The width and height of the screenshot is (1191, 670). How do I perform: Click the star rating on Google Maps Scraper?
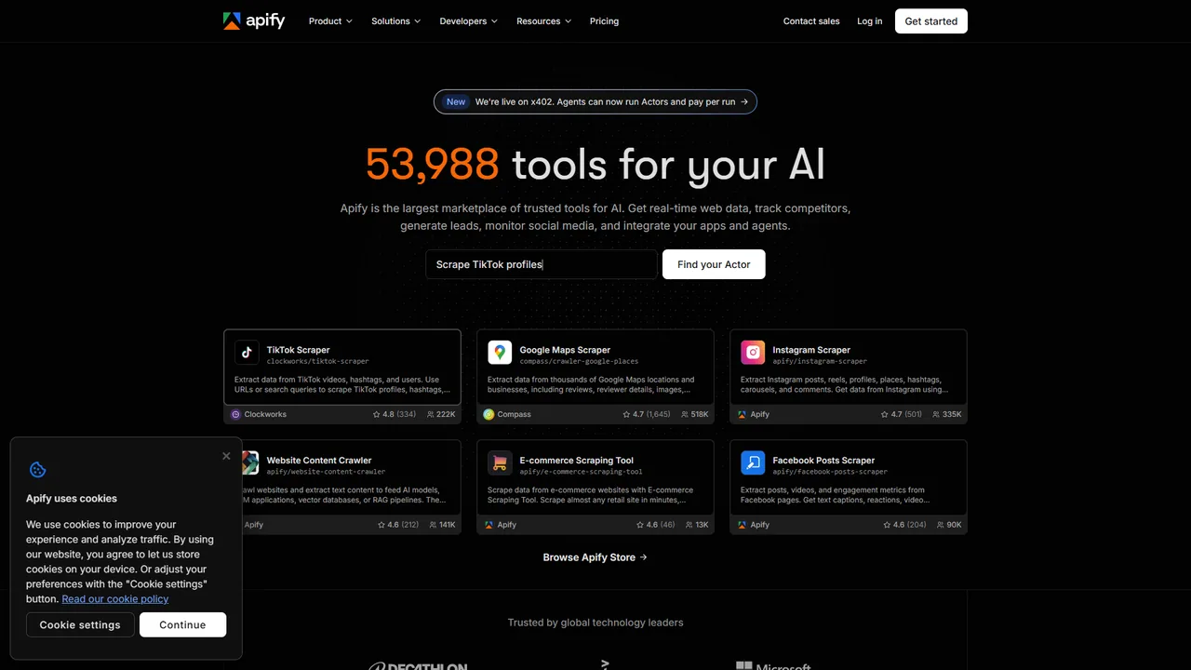coord(647,414)
